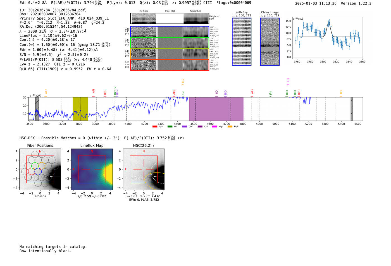This screenshot has width=391, height=266.
Task: Open the Fiber Positions cutout
Action: (x=40, y=169)
